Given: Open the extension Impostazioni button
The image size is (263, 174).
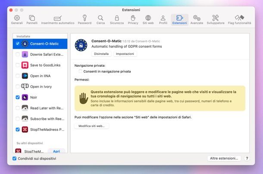Looking at the screenshot, I should click(125, 54).
